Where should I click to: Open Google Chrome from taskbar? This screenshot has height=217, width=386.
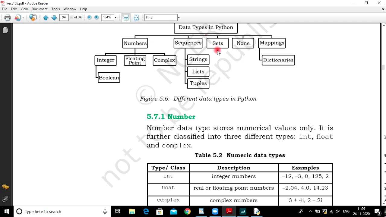click(188, 212)
